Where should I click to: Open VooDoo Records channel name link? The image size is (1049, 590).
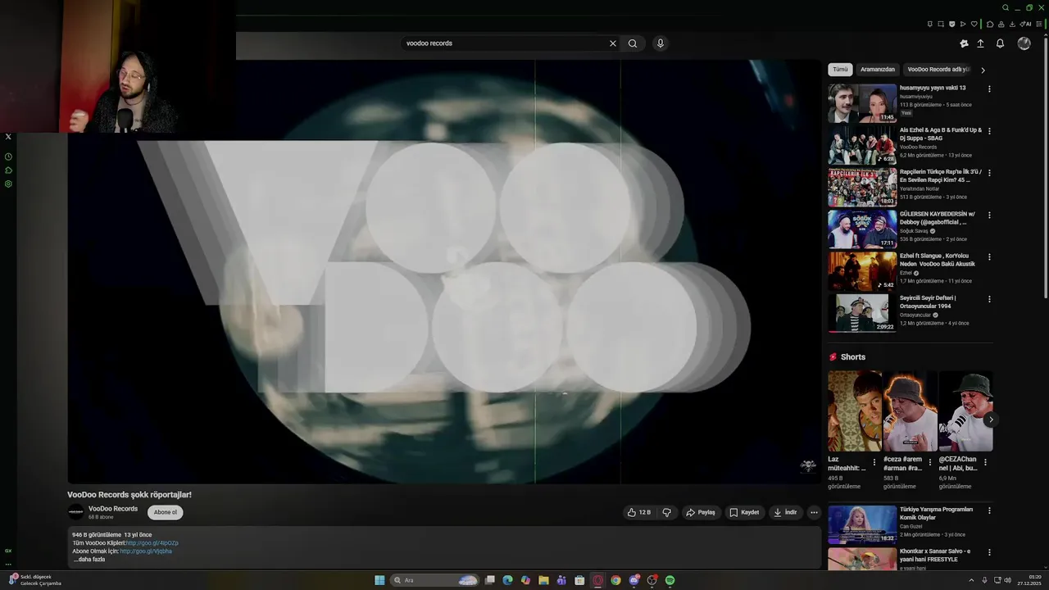coord(113,509)
